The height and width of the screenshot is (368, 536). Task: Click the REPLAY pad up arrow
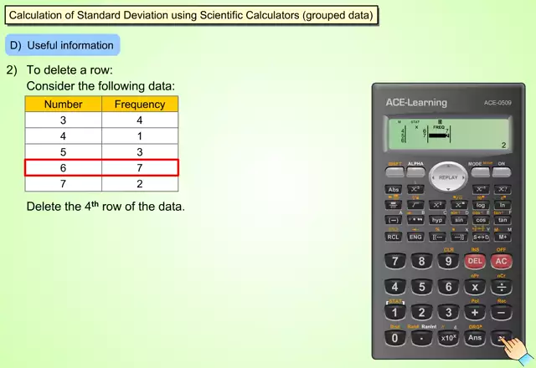click(x=448, y=166)
